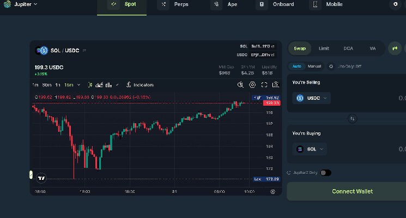Open swap settings gear near Jito Only

[331, 66]
